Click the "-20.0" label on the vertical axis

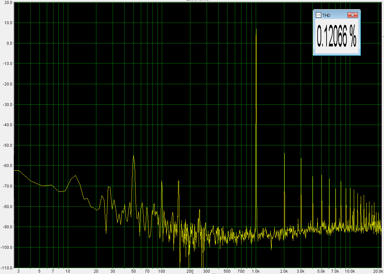8,84
